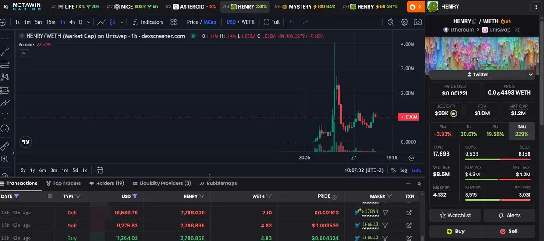Open the TYPE column filter

(78, 197)
